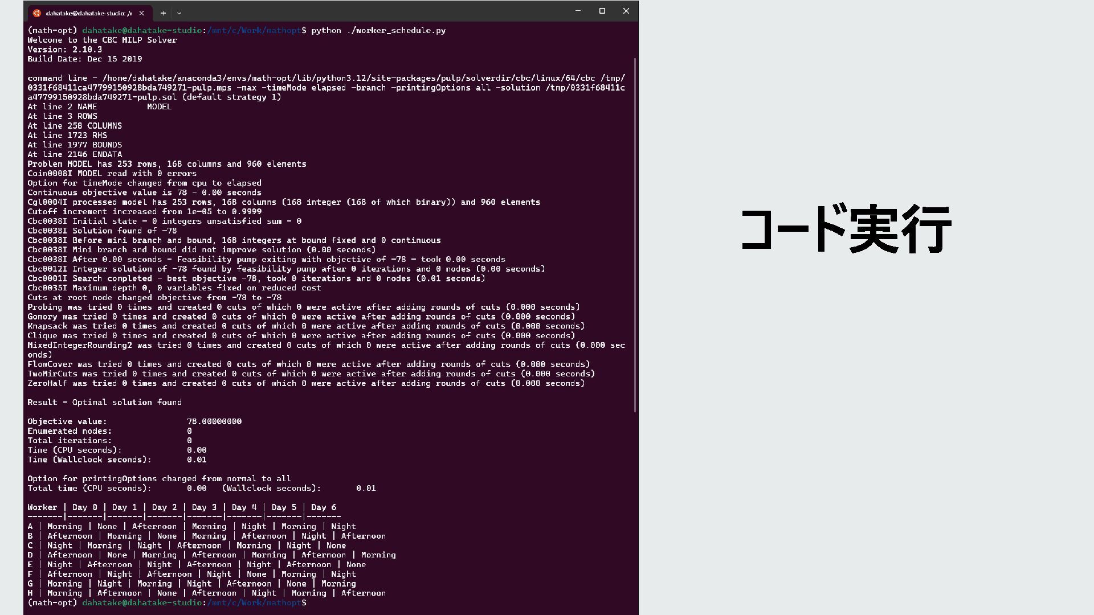Click the empty title bar area of the terminal
Viewport: 1094px width, 615px height.
point(370,12)
